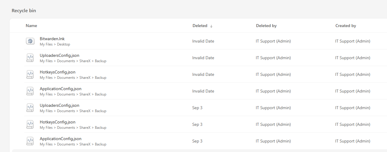Click Desktop in the Bitwarden.lnk path
Viewport: 387px width, 152px height.
tap(64, 44)
